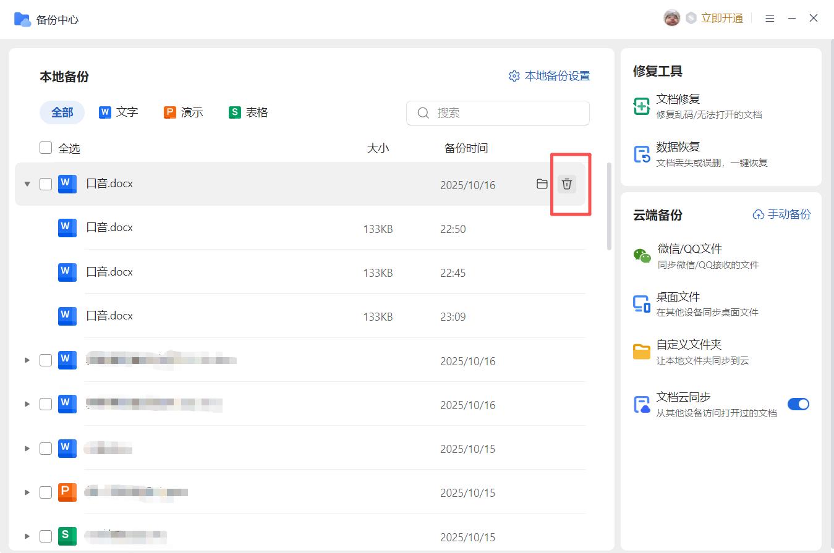834x553 pixels.
Task: Tick the checkbox for 口音.docx group
Action: (46, 184)
